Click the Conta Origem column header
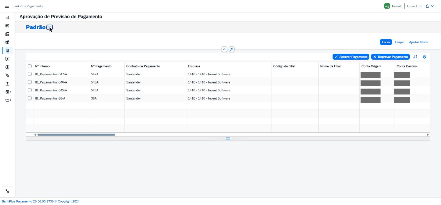441x205 pixels. (x=377, y=66)
